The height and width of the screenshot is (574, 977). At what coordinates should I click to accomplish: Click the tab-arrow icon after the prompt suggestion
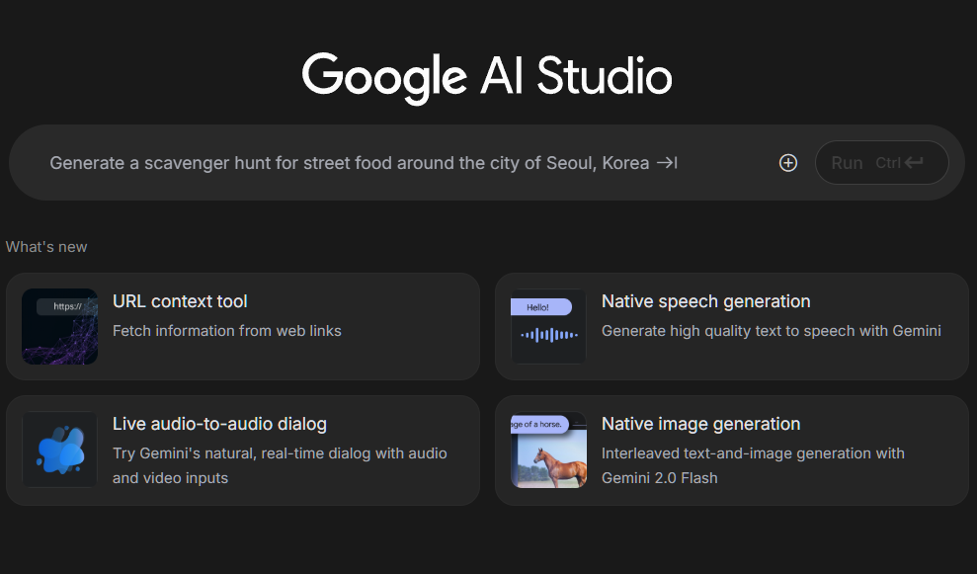click(x=667, y=163)
